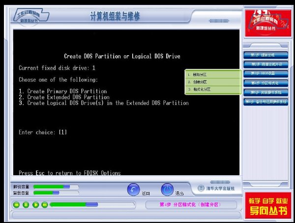The height and width of the screenshot is (223, 295).
Task: Click the 第4步 分区格式化(创建分区) caption
Action: 190,205
